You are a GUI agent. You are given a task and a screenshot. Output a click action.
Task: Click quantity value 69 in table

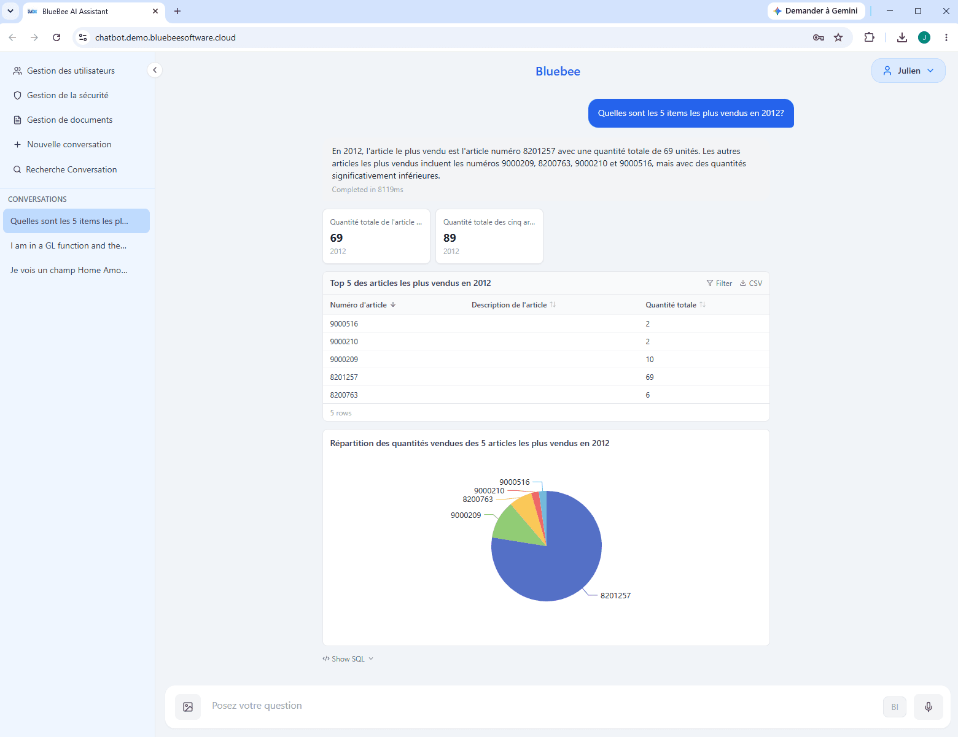point(650,377)
